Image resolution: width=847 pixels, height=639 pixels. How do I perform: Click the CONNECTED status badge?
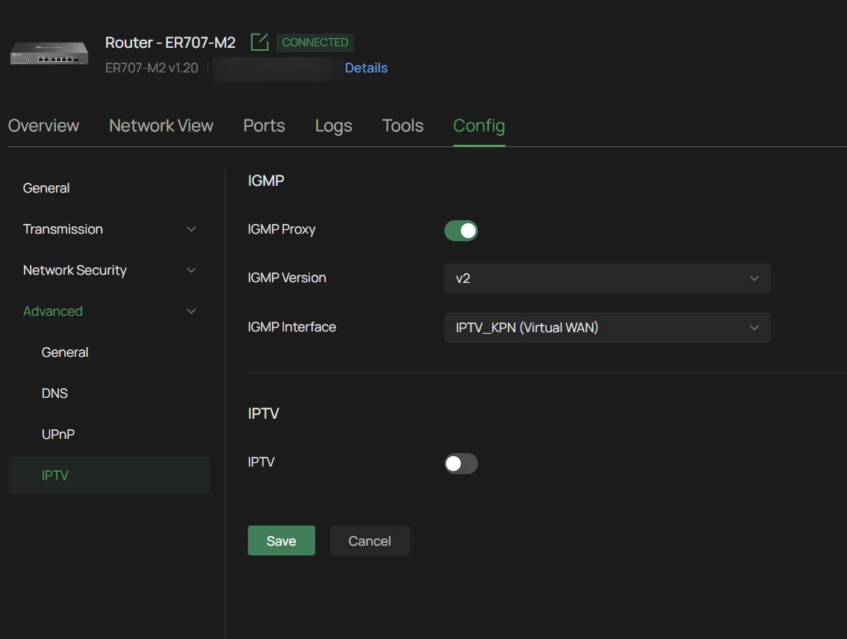click(x=315, y=42)
